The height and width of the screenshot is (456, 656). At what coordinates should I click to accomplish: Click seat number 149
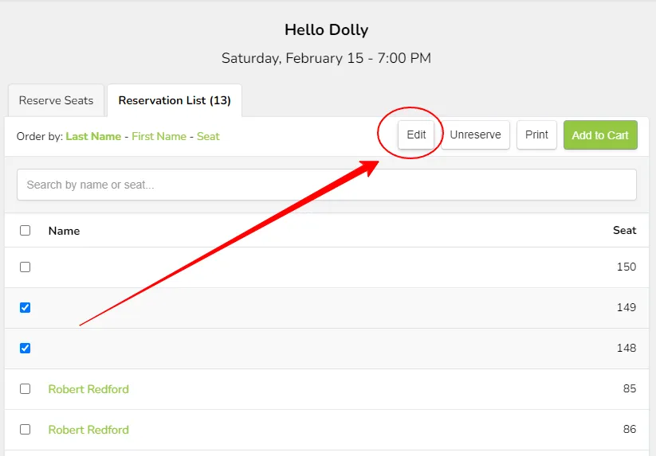point(627,307)
